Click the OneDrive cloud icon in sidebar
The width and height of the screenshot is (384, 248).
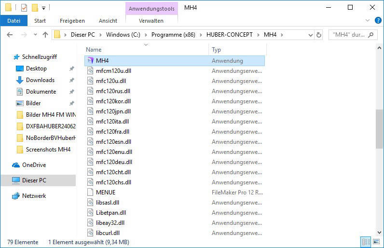point(16,165)
